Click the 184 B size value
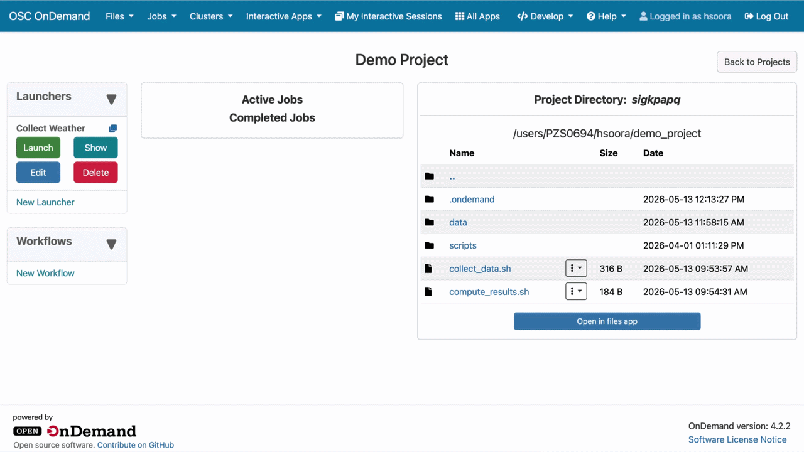This screenshot has width=804, height=452. point(611,291)
